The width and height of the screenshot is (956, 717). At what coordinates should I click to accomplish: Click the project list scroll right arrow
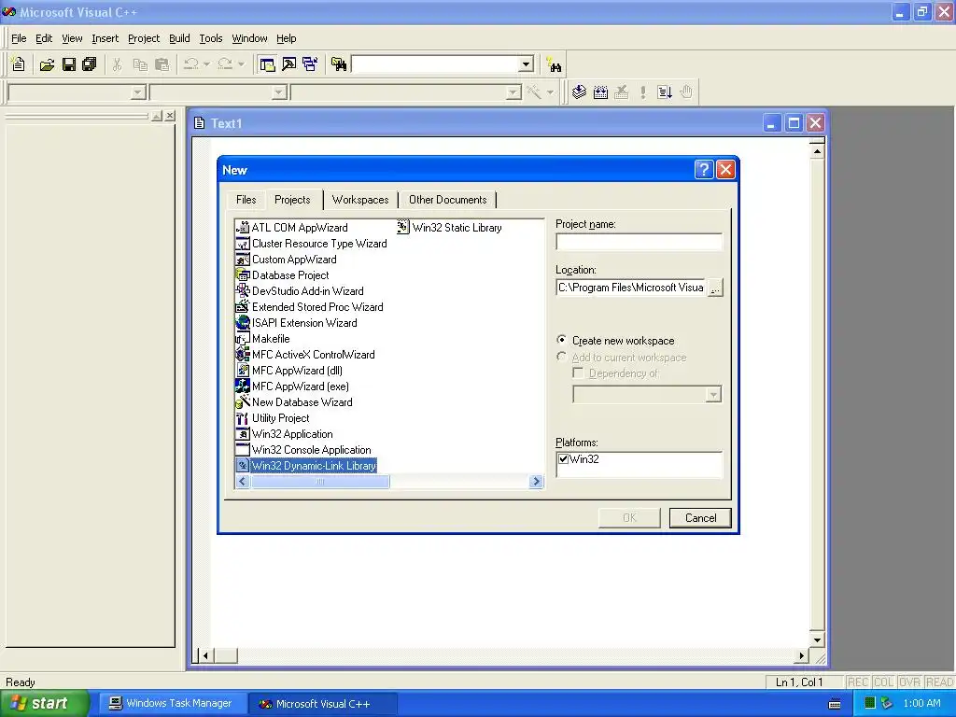click(536, 482)
